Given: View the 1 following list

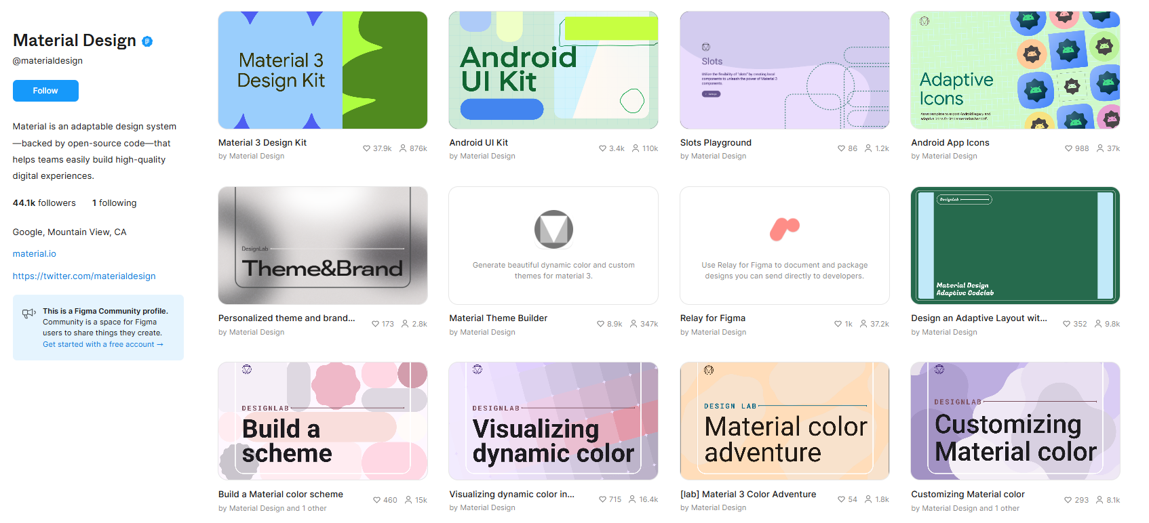Looking at the screenshot, I should [114, 203].
